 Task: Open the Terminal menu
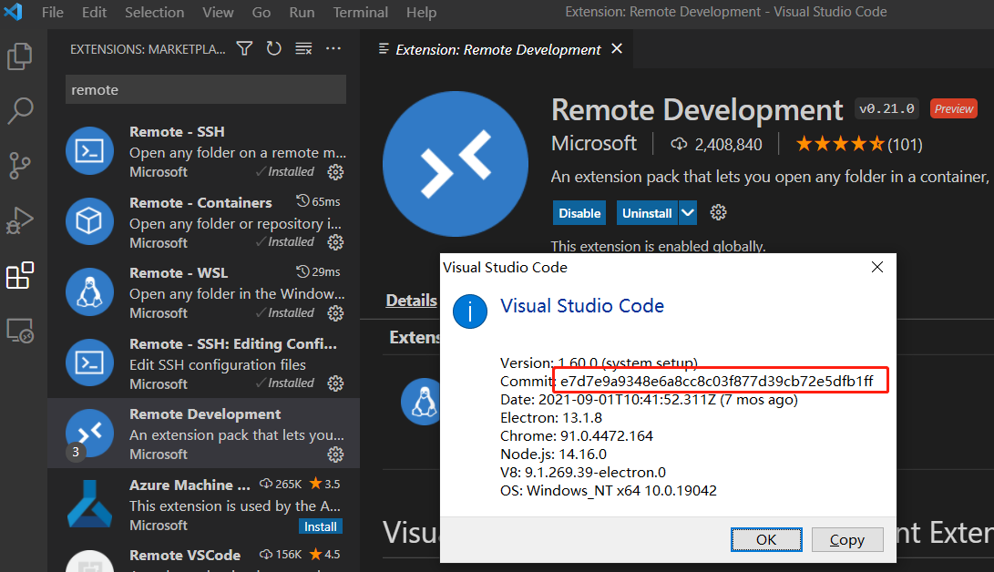[360, 12]
